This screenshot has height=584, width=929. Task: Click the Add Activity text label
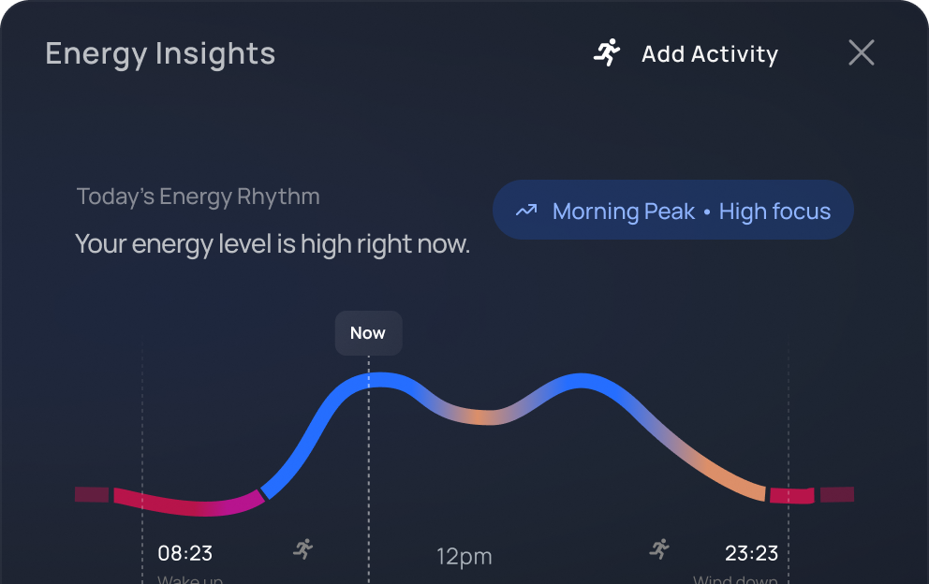pos(709,54)
